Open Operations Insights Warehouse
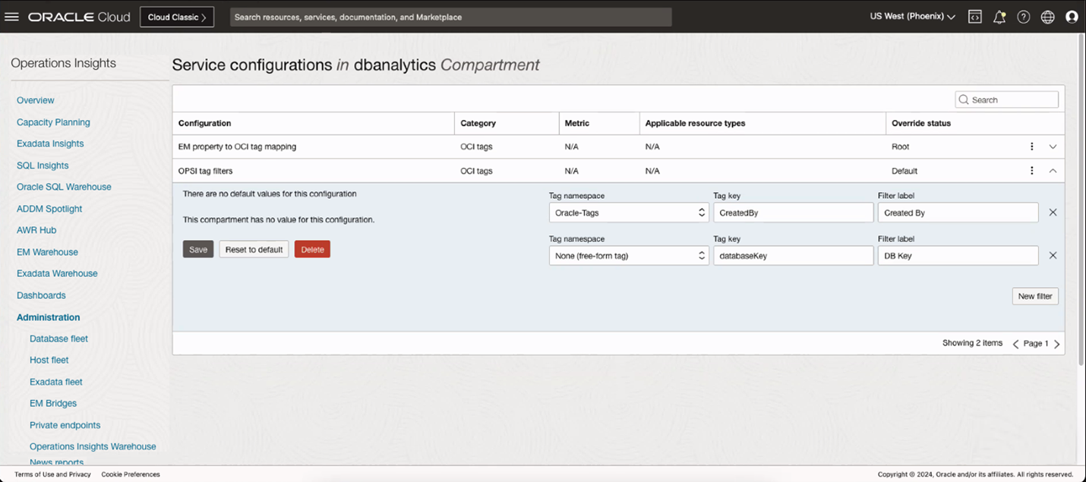Image resolution: width=1086 pixels, height=482 pixels. [93, 446]
